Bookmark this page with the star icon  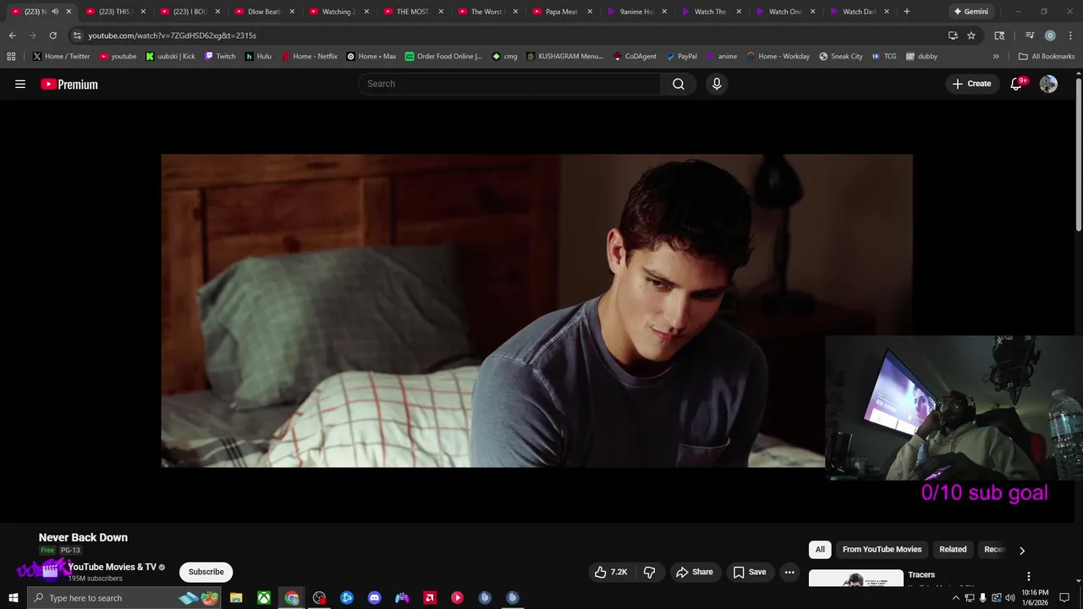[x=971, y=36]
